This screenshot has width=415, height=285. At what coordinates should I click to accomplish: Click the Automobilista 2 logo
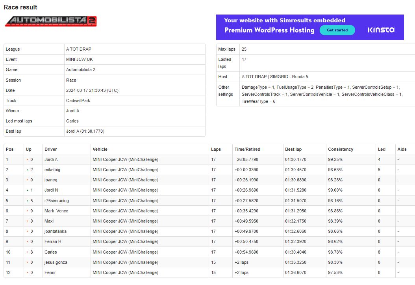(x=51, y=21)
